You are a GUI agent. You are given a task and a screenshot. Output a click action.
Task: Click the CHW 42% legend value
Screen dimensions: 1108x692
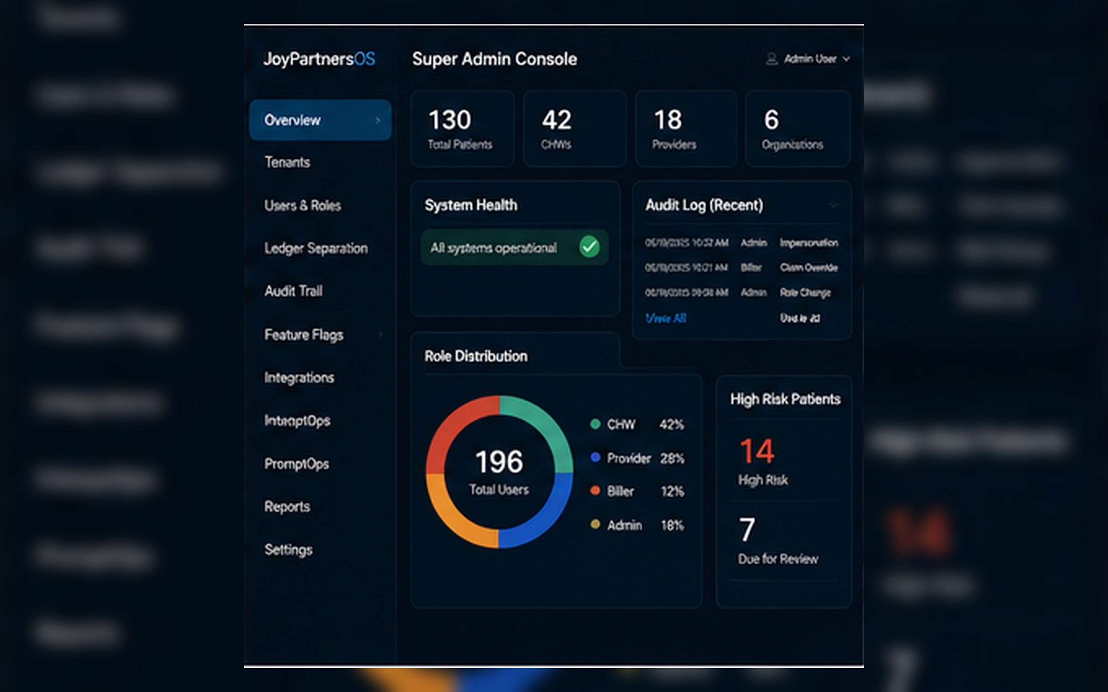click(x=672, y=424)
